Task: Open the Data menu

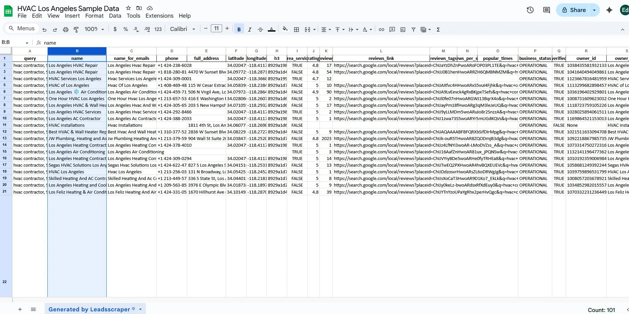Action: tap(115, 16)
